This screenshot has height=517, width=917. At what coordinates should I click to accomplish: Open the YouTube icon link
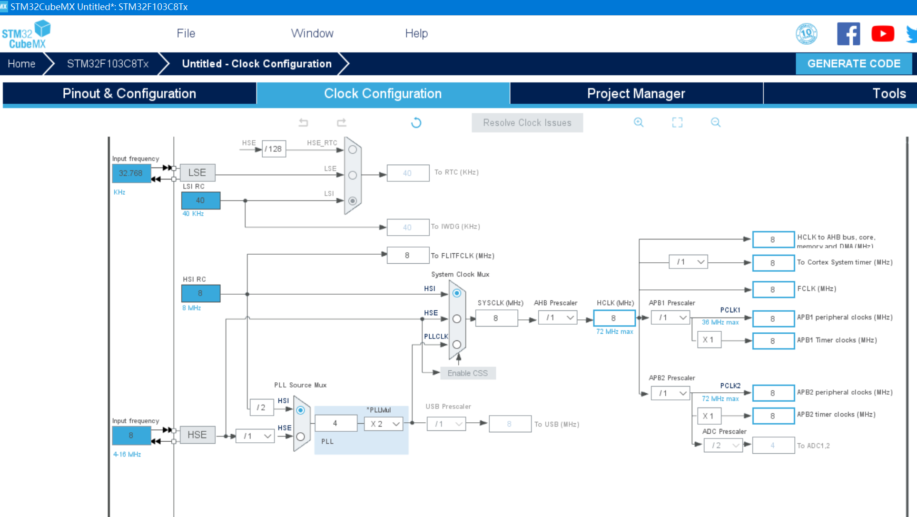pyautogui.click(x=882, y=34)
